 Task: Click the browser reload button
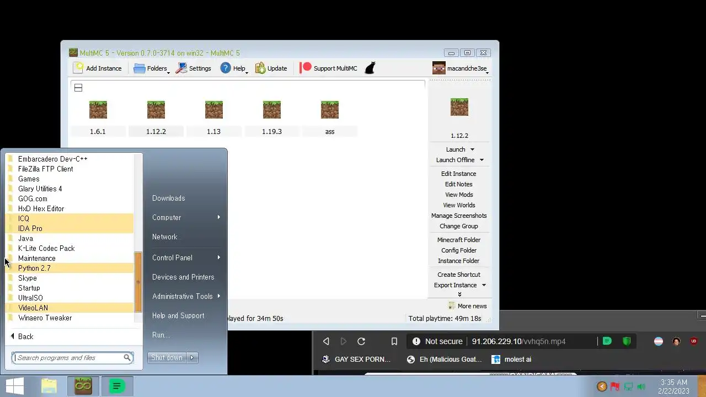361,341
